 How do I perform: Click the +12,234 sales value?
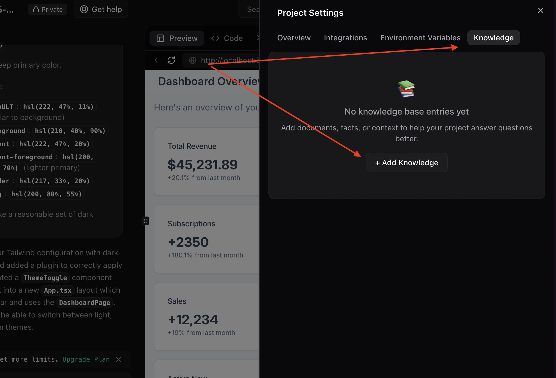tap(193, 320)
